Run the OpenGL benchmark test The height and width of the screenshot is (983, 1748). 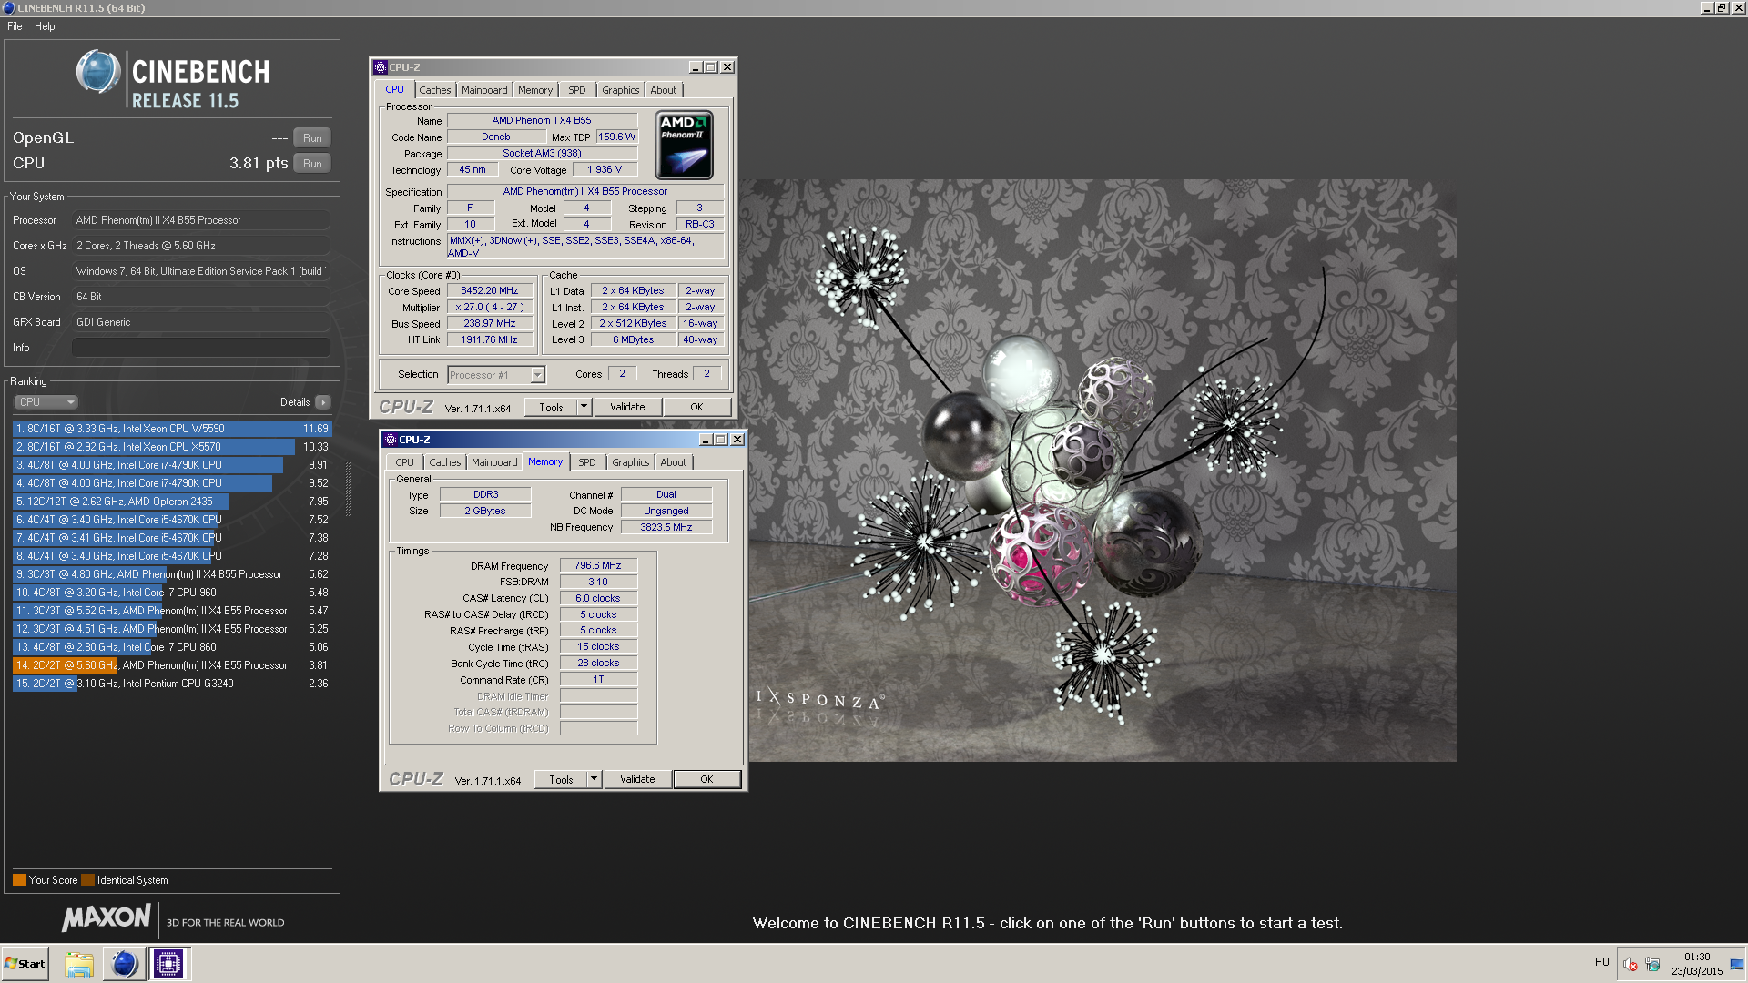tap(312, 138)
